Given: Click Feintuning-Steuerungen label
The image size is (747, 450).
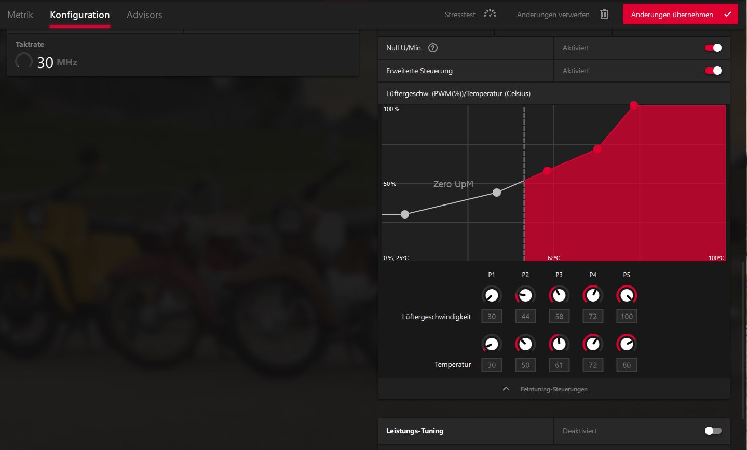Looking at the screenshot, I should [554, 389].
